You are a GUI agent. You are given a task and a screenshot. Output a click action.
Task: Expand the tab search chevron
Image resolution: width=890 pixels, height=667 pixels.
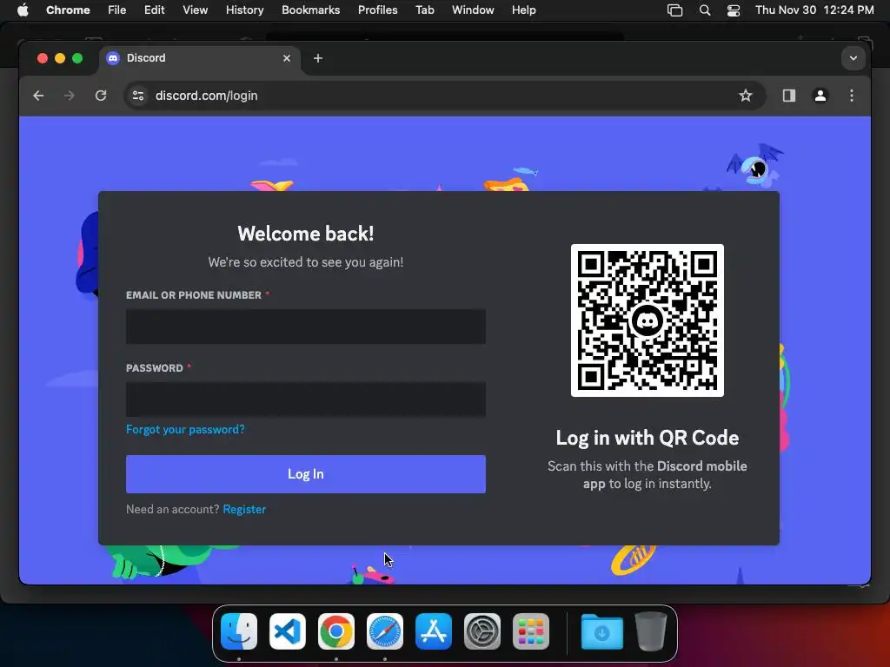pyautogui.click(x=853, y=58)
